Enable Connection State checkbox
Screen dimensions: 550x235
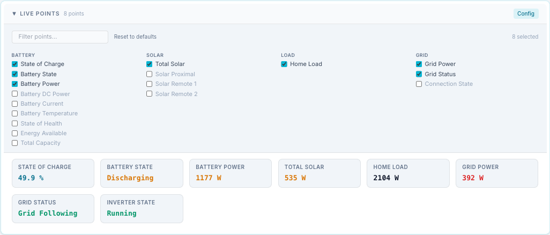[419, 84]
